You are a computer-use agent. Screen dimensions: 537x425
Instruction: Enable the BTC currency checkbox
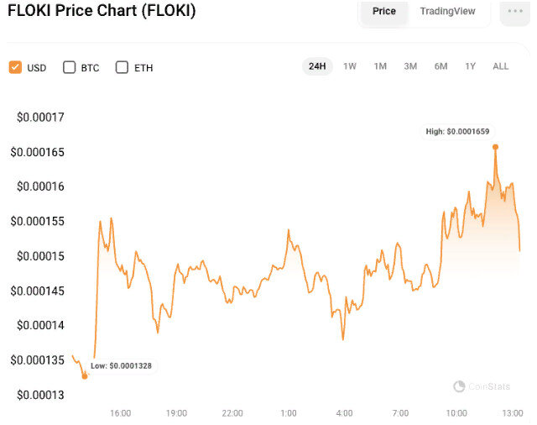click(x=70, y=67)
